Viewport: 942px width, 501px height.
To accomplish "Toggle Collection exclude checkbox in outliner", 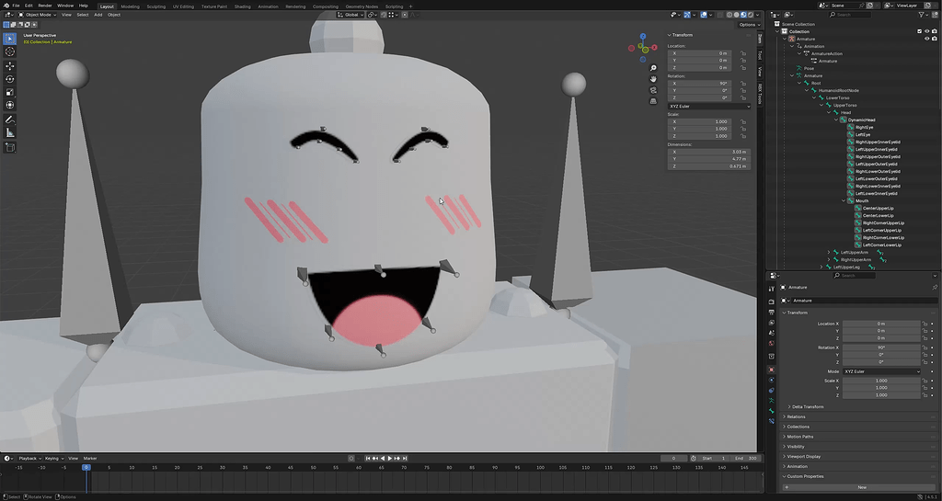I will tap(919, 31).
